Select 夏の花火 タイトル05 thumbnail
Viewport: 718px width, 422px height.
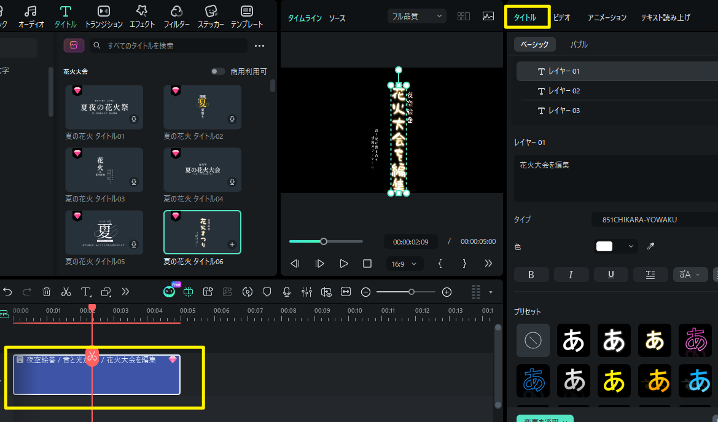pyautogui.click(x=104, y=232)
